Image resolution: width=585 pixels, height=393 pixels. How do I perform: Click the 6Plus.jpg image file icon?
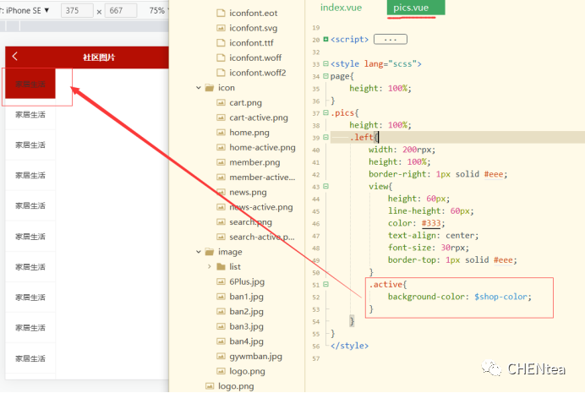[221, 281]
